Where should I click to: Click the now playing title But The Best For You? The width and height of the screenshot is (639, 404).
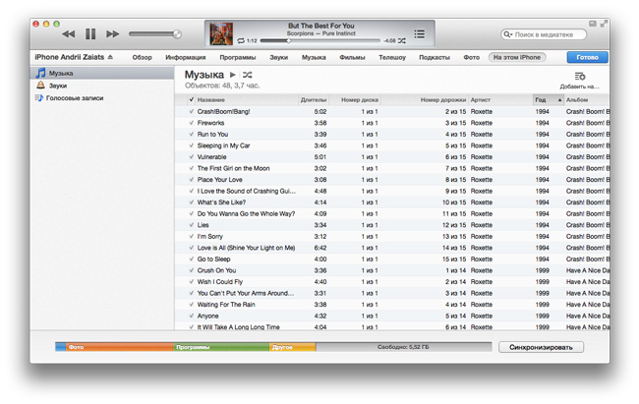tap(321, 26)
